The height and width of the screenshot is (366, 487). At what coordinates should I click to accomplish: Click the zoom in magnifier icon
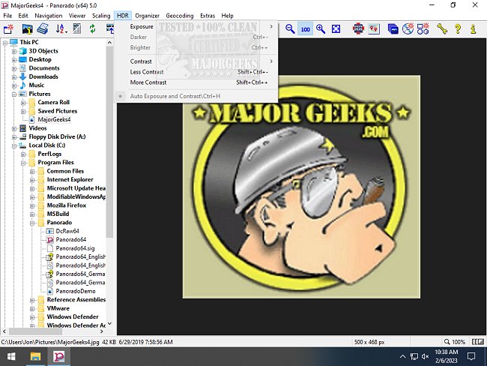tap(321, 29)
